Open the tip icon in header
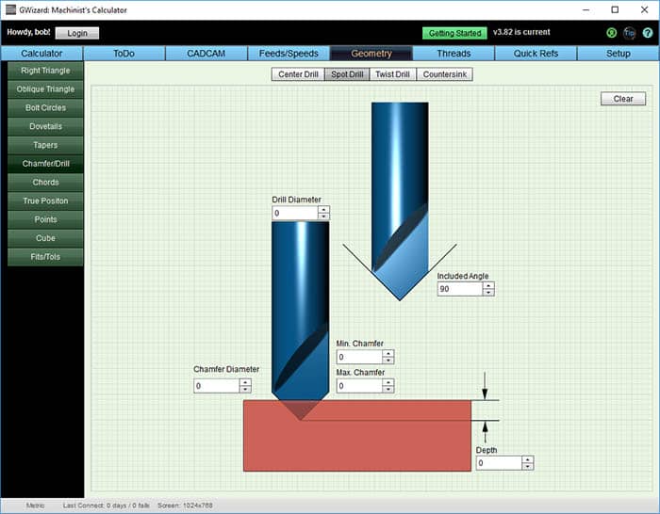The height and width of the screenshot is (514, 660). 629,33
